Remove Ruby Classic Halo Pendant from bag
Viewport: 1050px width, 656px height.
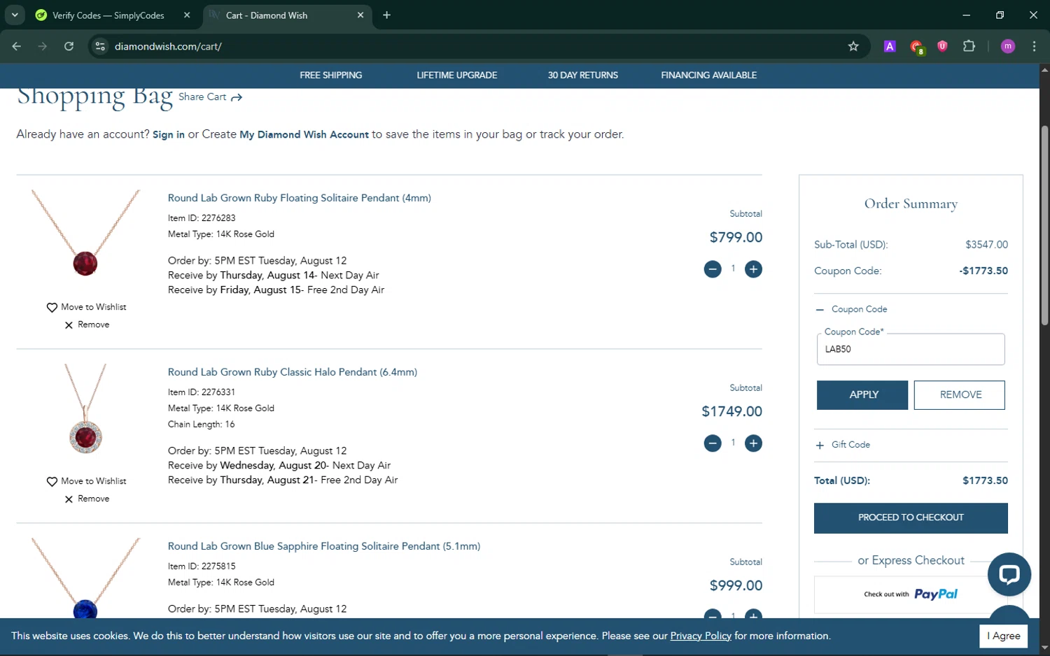pyautogui.click(x=87, y=499)
